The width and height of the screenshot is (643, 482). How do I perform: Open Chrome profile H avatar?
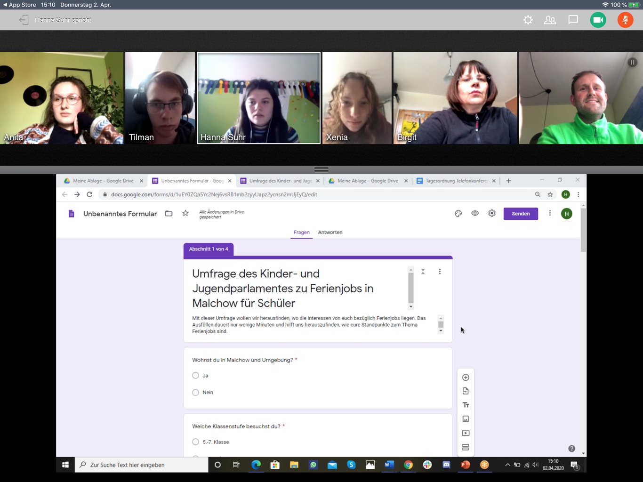566,194
